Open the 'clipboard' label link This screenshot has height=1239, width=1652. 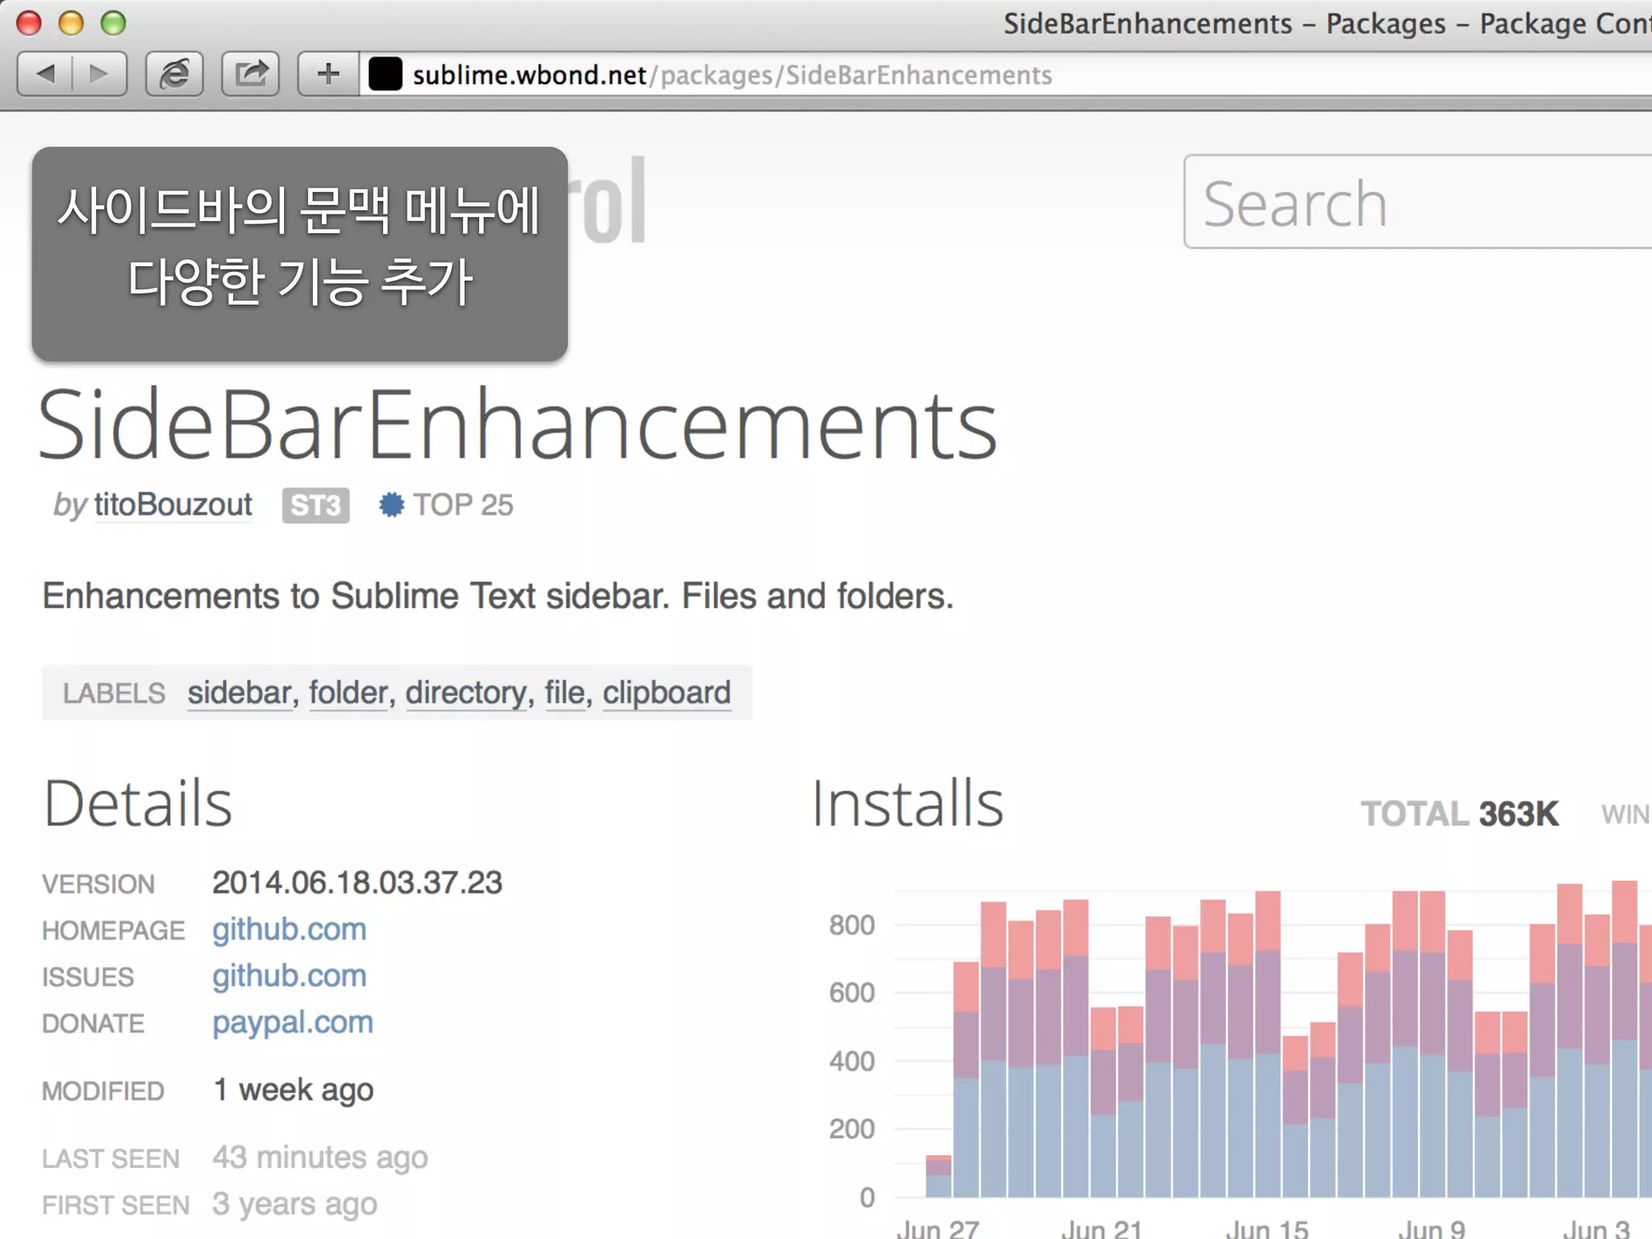point(667,693)
